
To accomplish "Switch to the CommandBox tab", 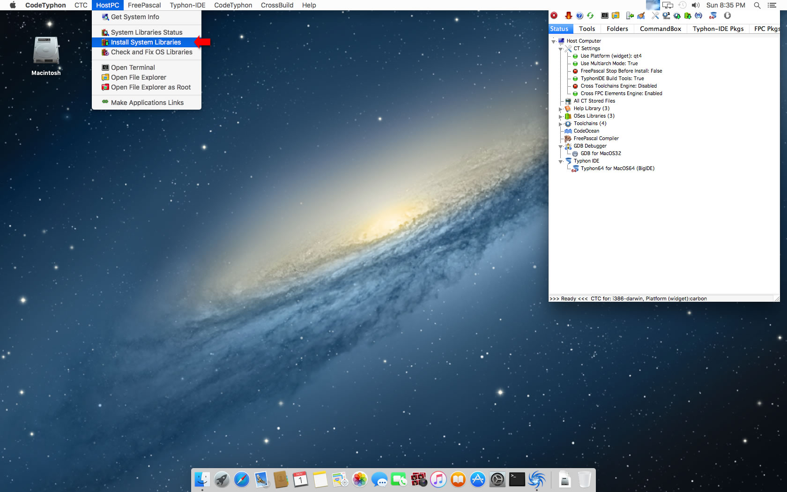I will point(660,29).
